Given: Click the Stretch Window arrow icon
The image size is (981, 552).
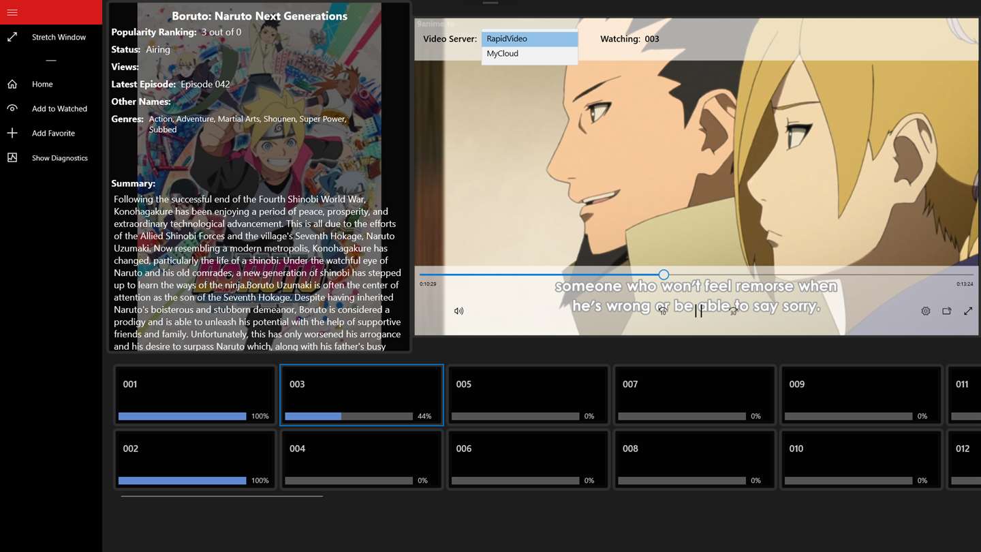Looking at the screenshot, I should [12, 37].
